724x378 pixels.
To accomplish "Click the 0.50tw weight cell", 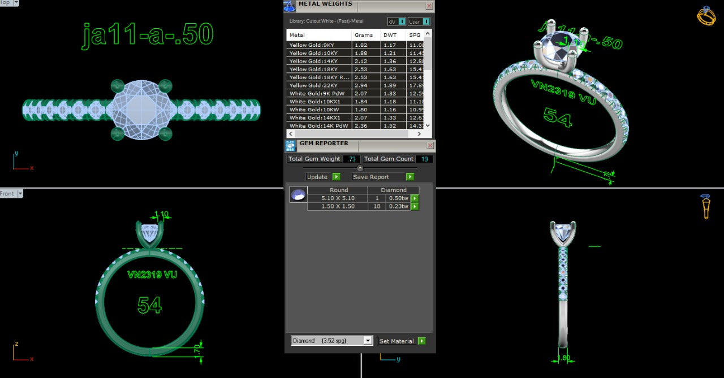I will click(x=398, y=198).
